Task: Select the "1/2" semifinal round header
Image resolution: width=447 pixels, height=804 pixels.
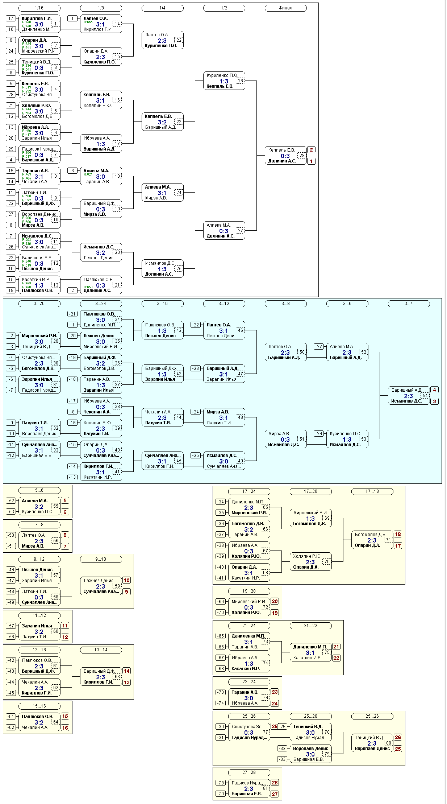Action: (x=224, y=8)
